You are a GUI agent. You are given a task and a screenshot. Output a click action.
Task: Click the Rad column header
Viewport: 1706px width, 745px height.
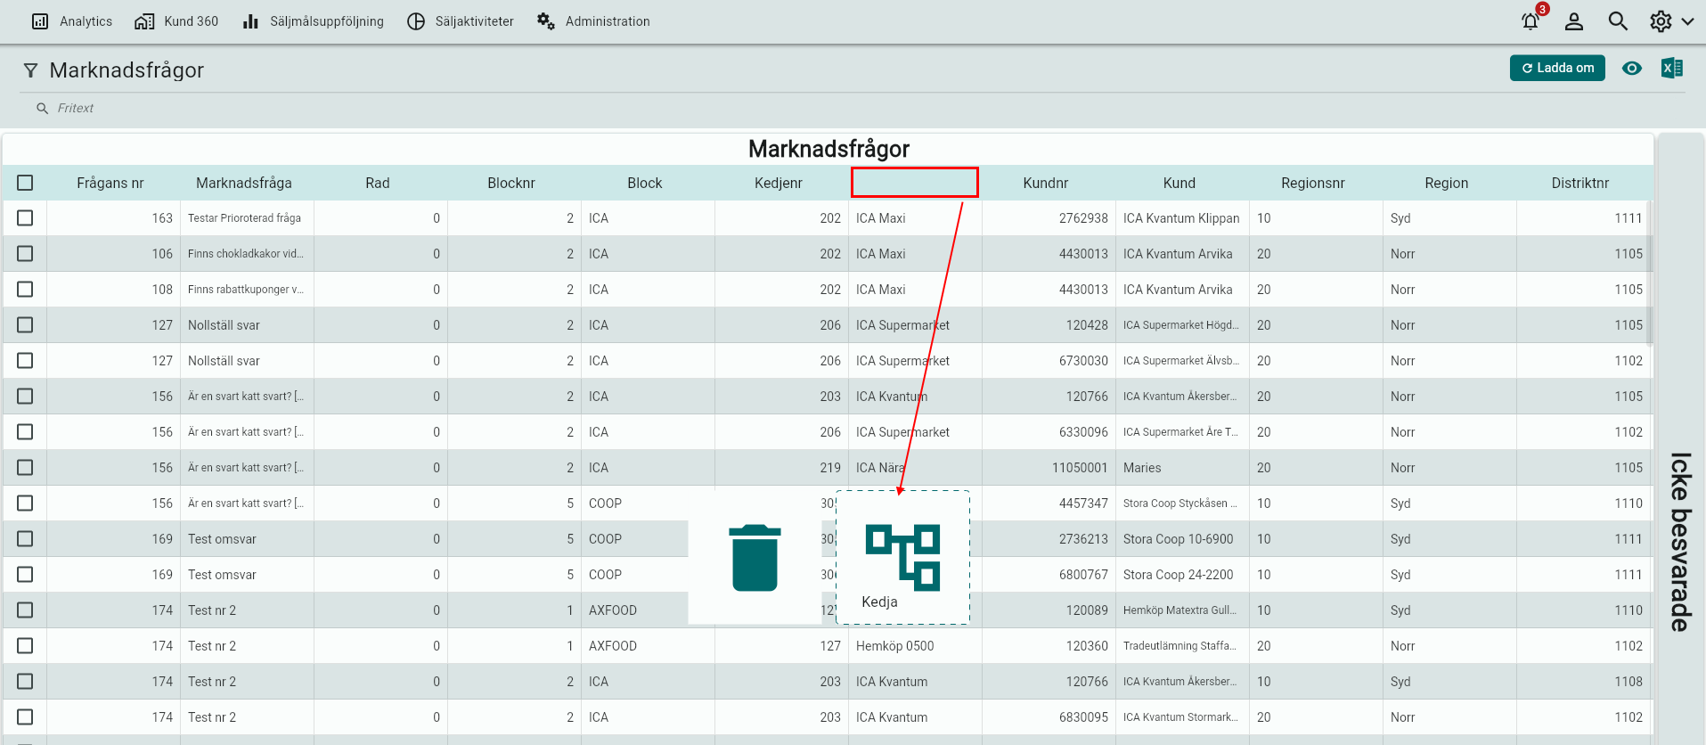[378, 183]
